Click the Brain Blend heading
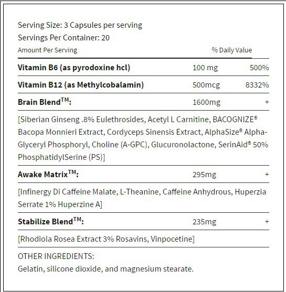Image resolution: width=286 pixels, height=292 pixels. (45, 102)
